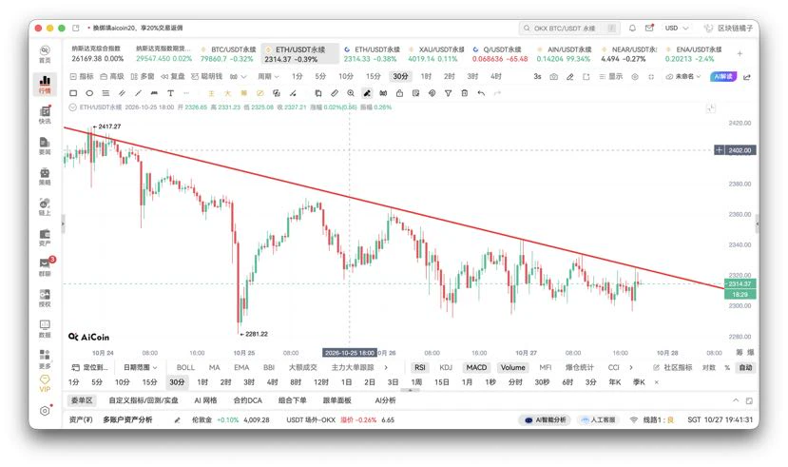Expand the symbol info circle chevron

73,107
